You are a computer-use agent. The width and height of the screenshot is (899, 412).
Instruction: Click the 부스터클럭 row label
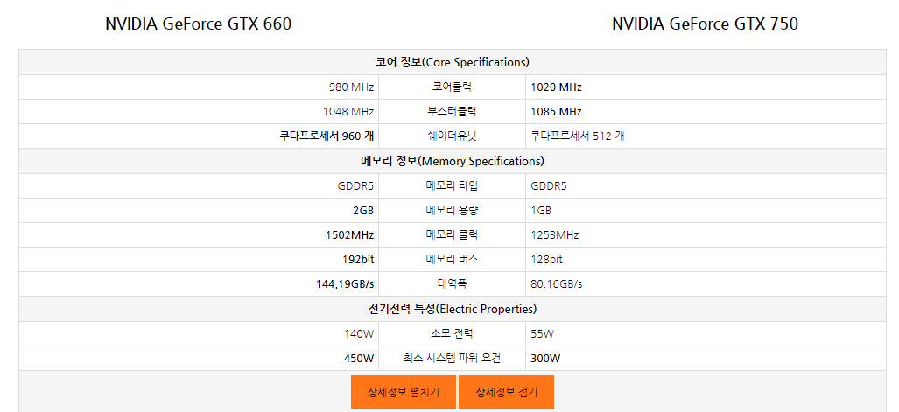pyautogui.click(x=453, y=112)
